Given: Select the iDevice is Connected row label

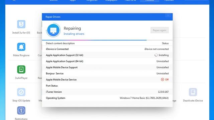Looking at the screenshot, I should (x=57, y=49).
